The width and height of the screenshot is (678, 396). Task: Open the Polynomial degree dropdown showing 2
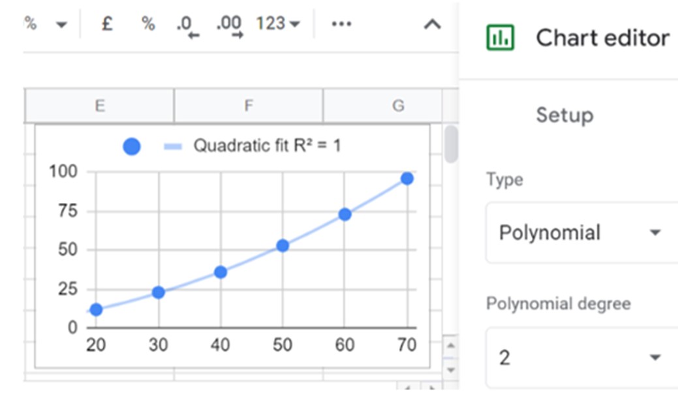[x=581, y=358]
